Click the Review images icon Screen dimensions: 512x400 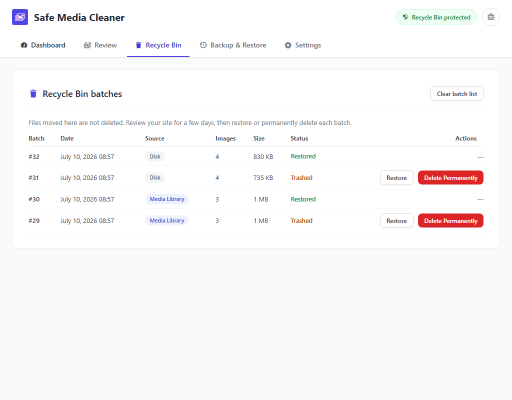(87, 45)
